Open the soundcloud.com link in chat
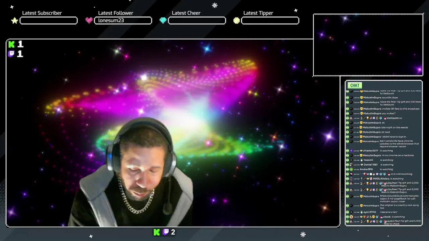 click(400, 198)
